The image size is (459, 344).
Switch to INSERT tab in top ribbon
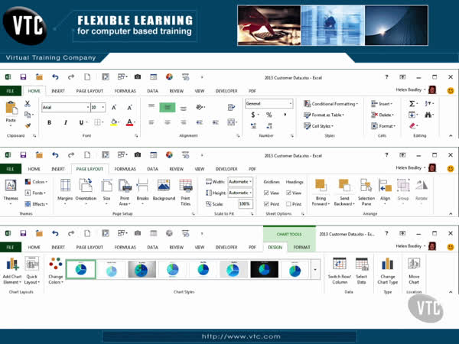tap(58, 91)
